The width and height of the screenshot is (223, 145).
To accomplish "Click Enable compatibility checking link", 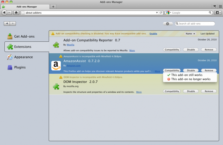I will click(153, 33).
